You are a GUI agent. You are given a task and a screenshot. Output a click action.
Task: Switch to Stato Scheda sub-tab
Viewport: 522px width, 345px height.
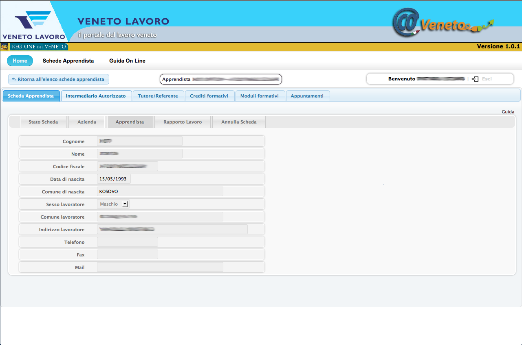click(43, 122)
